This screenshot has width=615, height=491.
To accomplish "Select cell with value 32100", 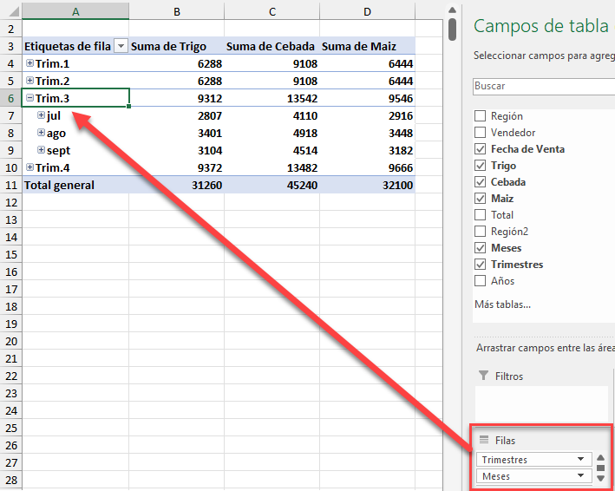I will click(x=368, y=185).
